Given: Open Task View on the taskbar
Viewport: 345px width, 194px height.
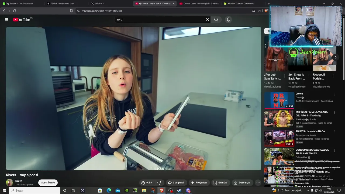Looking at the screenshot, I should pos(73,190).
